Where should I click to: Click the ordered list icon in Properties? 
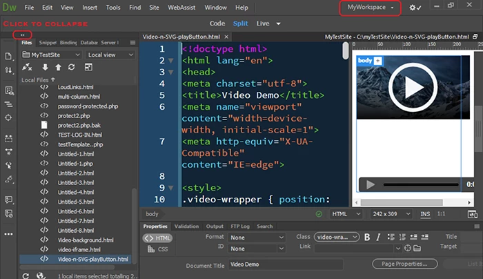tap(402, 237)
